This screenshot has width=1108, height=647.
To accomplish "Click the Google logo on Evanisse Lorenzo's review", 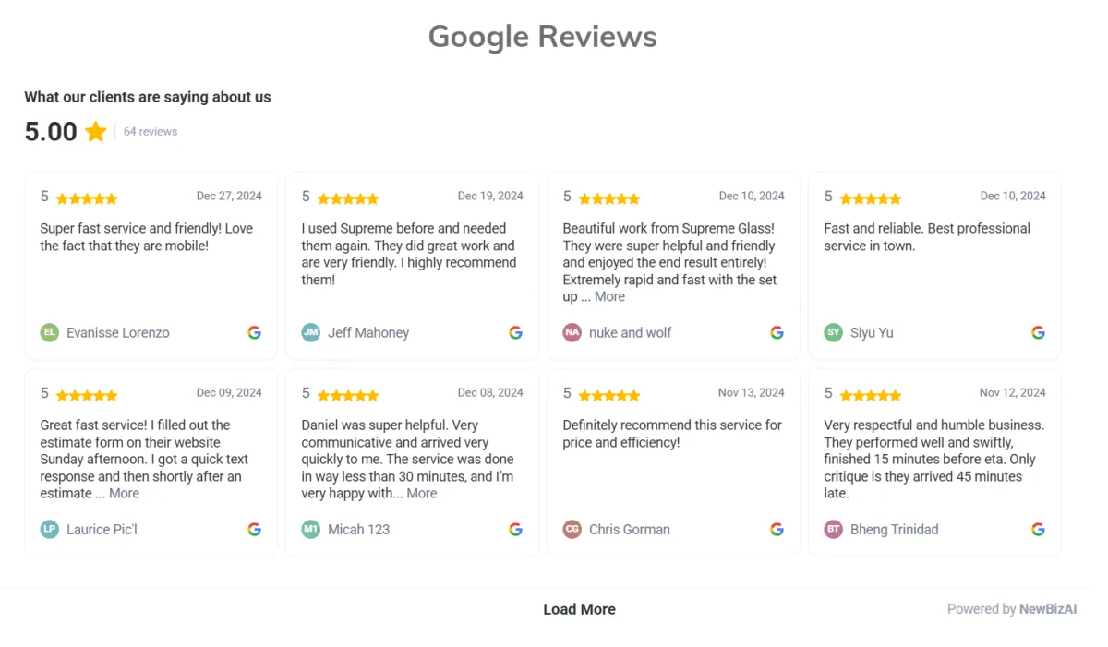I will pyautogui.click(x=255, y=332).
